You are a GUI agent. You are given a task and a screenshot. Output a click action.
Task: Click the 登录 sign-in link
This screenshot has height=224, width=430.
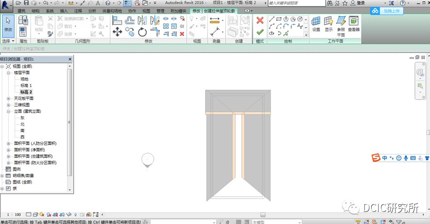(361, 3)
